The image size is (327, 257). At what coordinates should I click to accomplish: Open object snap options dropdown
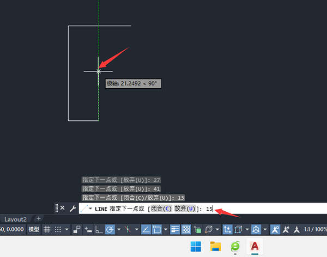pos(166,229)
